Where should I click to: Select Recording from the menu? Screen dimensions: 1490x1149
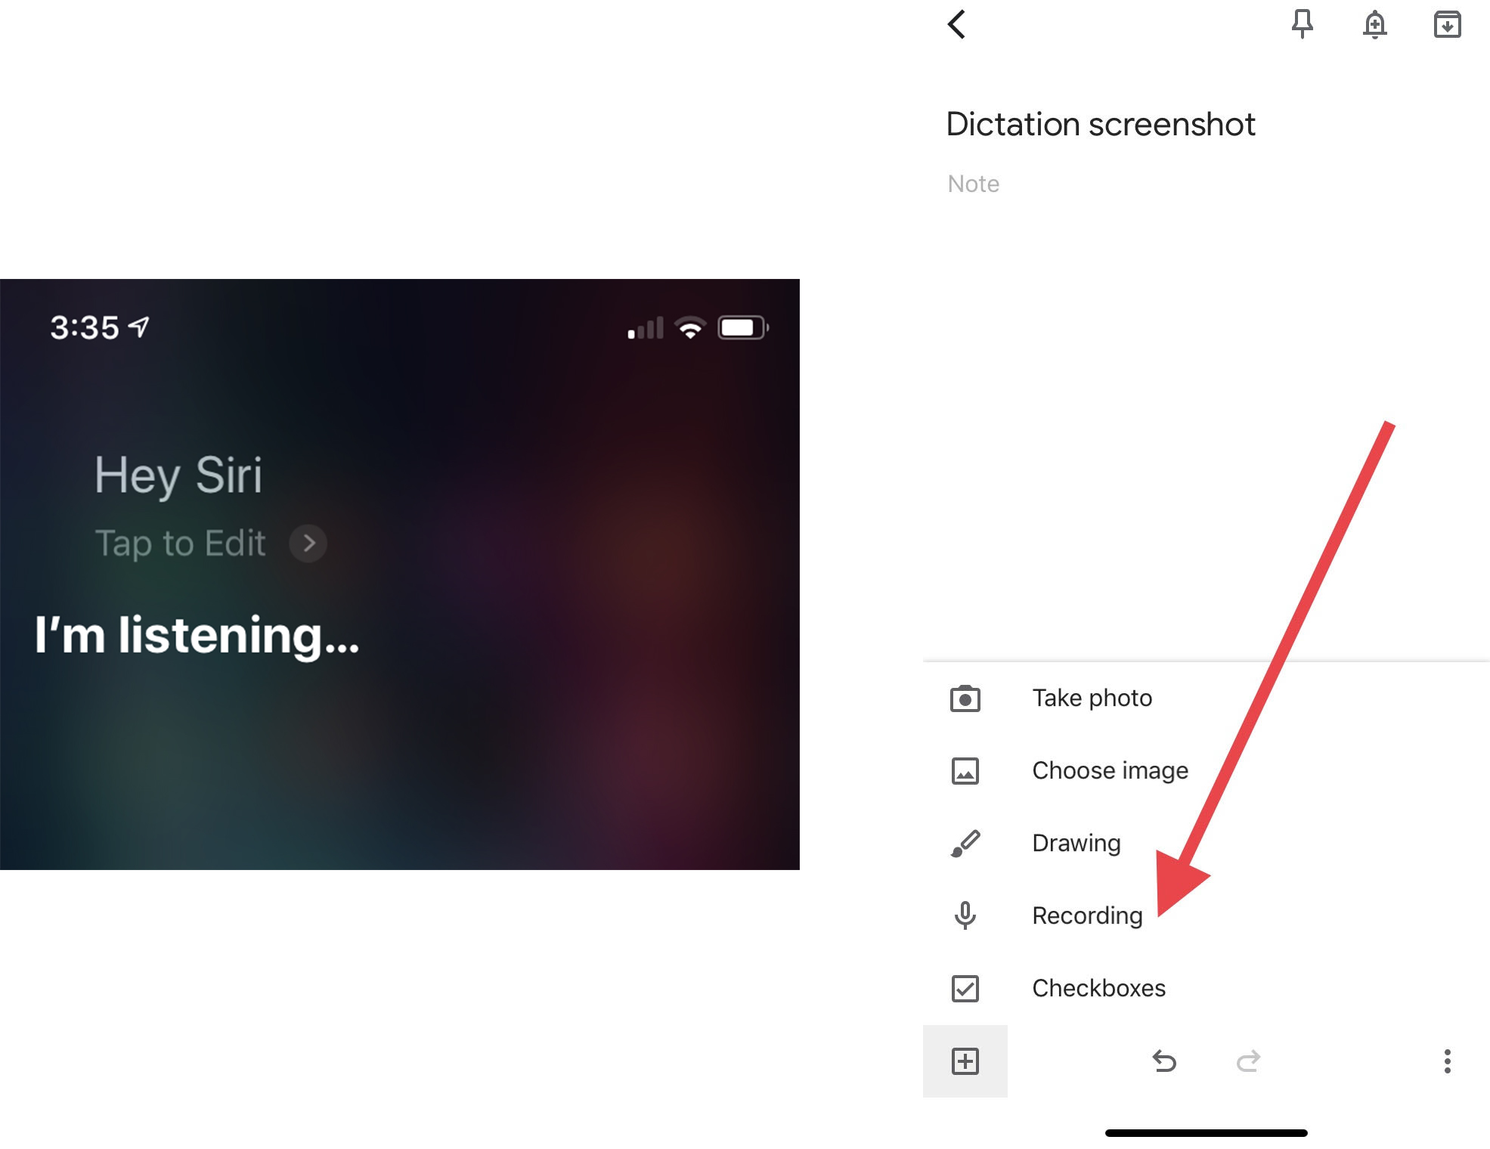click(1207, 915)
